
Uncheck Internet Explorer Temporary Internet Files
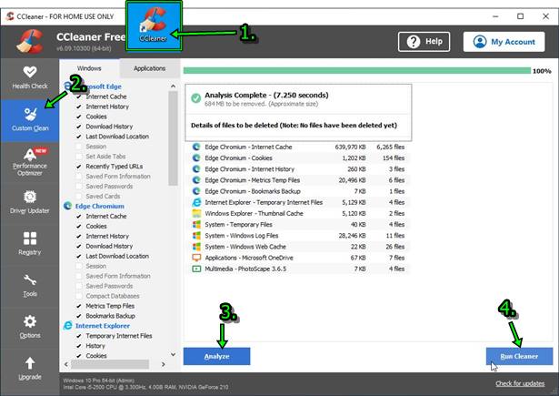click(79, 336)
